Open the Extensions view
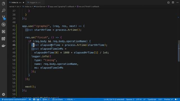This screenshot has width=180, height=101. click(3, 32)
